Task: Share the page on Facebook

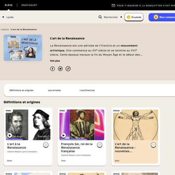Action: [x=52, y=69]
